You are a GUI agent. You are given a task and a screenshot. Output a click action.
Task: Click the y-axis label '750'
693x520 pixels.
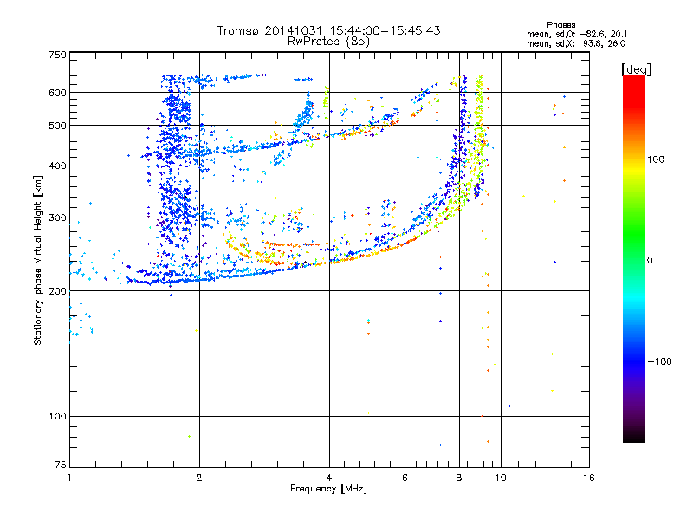pos(57,55)
